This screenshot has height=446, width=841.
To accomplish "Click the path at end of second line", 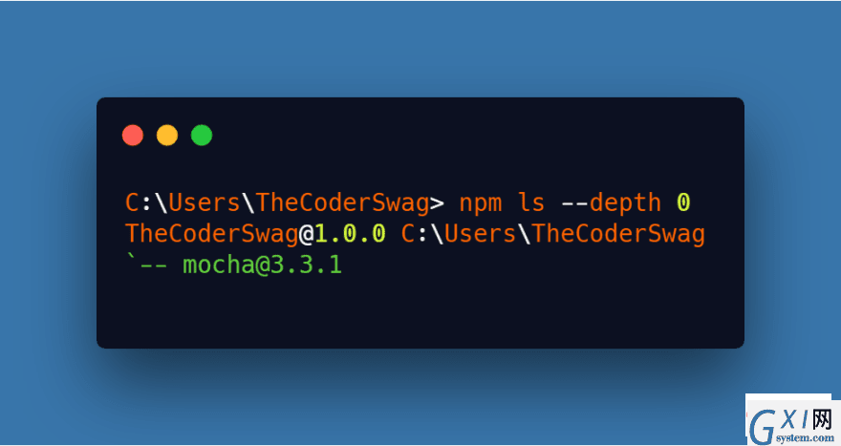I will click(552, 234).
